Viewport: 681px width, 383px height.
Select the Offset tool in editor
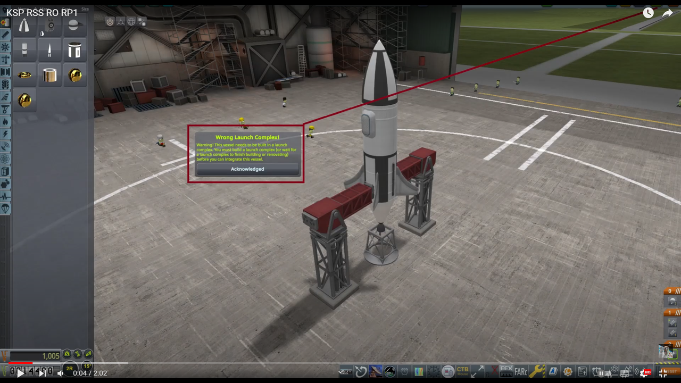click(121, 22)
